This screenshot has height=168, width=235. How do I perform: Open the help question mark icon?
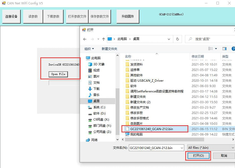pyautogui.click(x=233, y=49)
